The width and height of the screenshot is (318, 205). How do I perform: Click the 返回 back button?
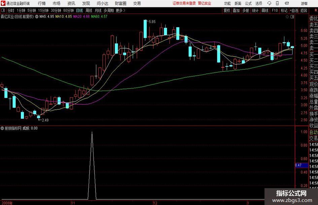(304, 10)
